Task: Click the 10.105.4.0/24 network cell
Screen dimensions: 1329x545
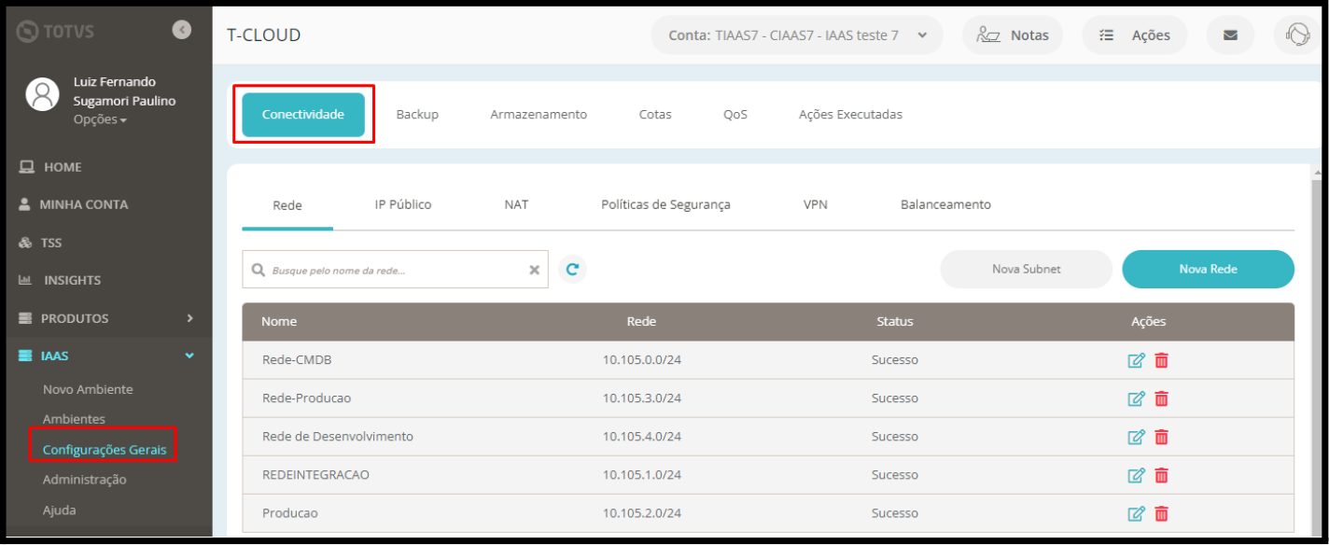Action: [642, 437]
